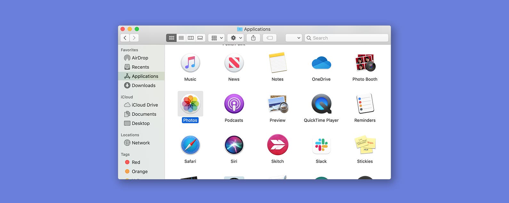Click the Tags section header
Image resolution: width=509 pixels, height=203 pixels.
tap(125, 154)
